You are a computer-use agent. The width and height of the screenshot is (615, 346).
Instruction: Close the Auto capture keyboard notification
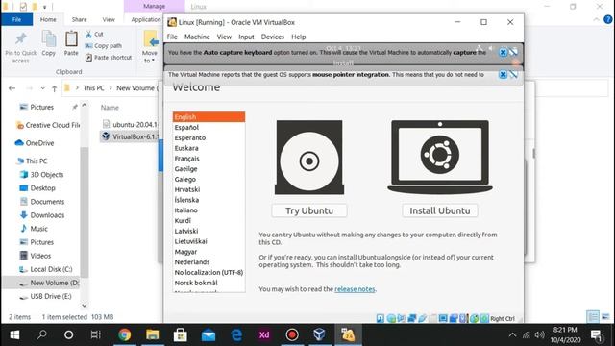[503, 52]
